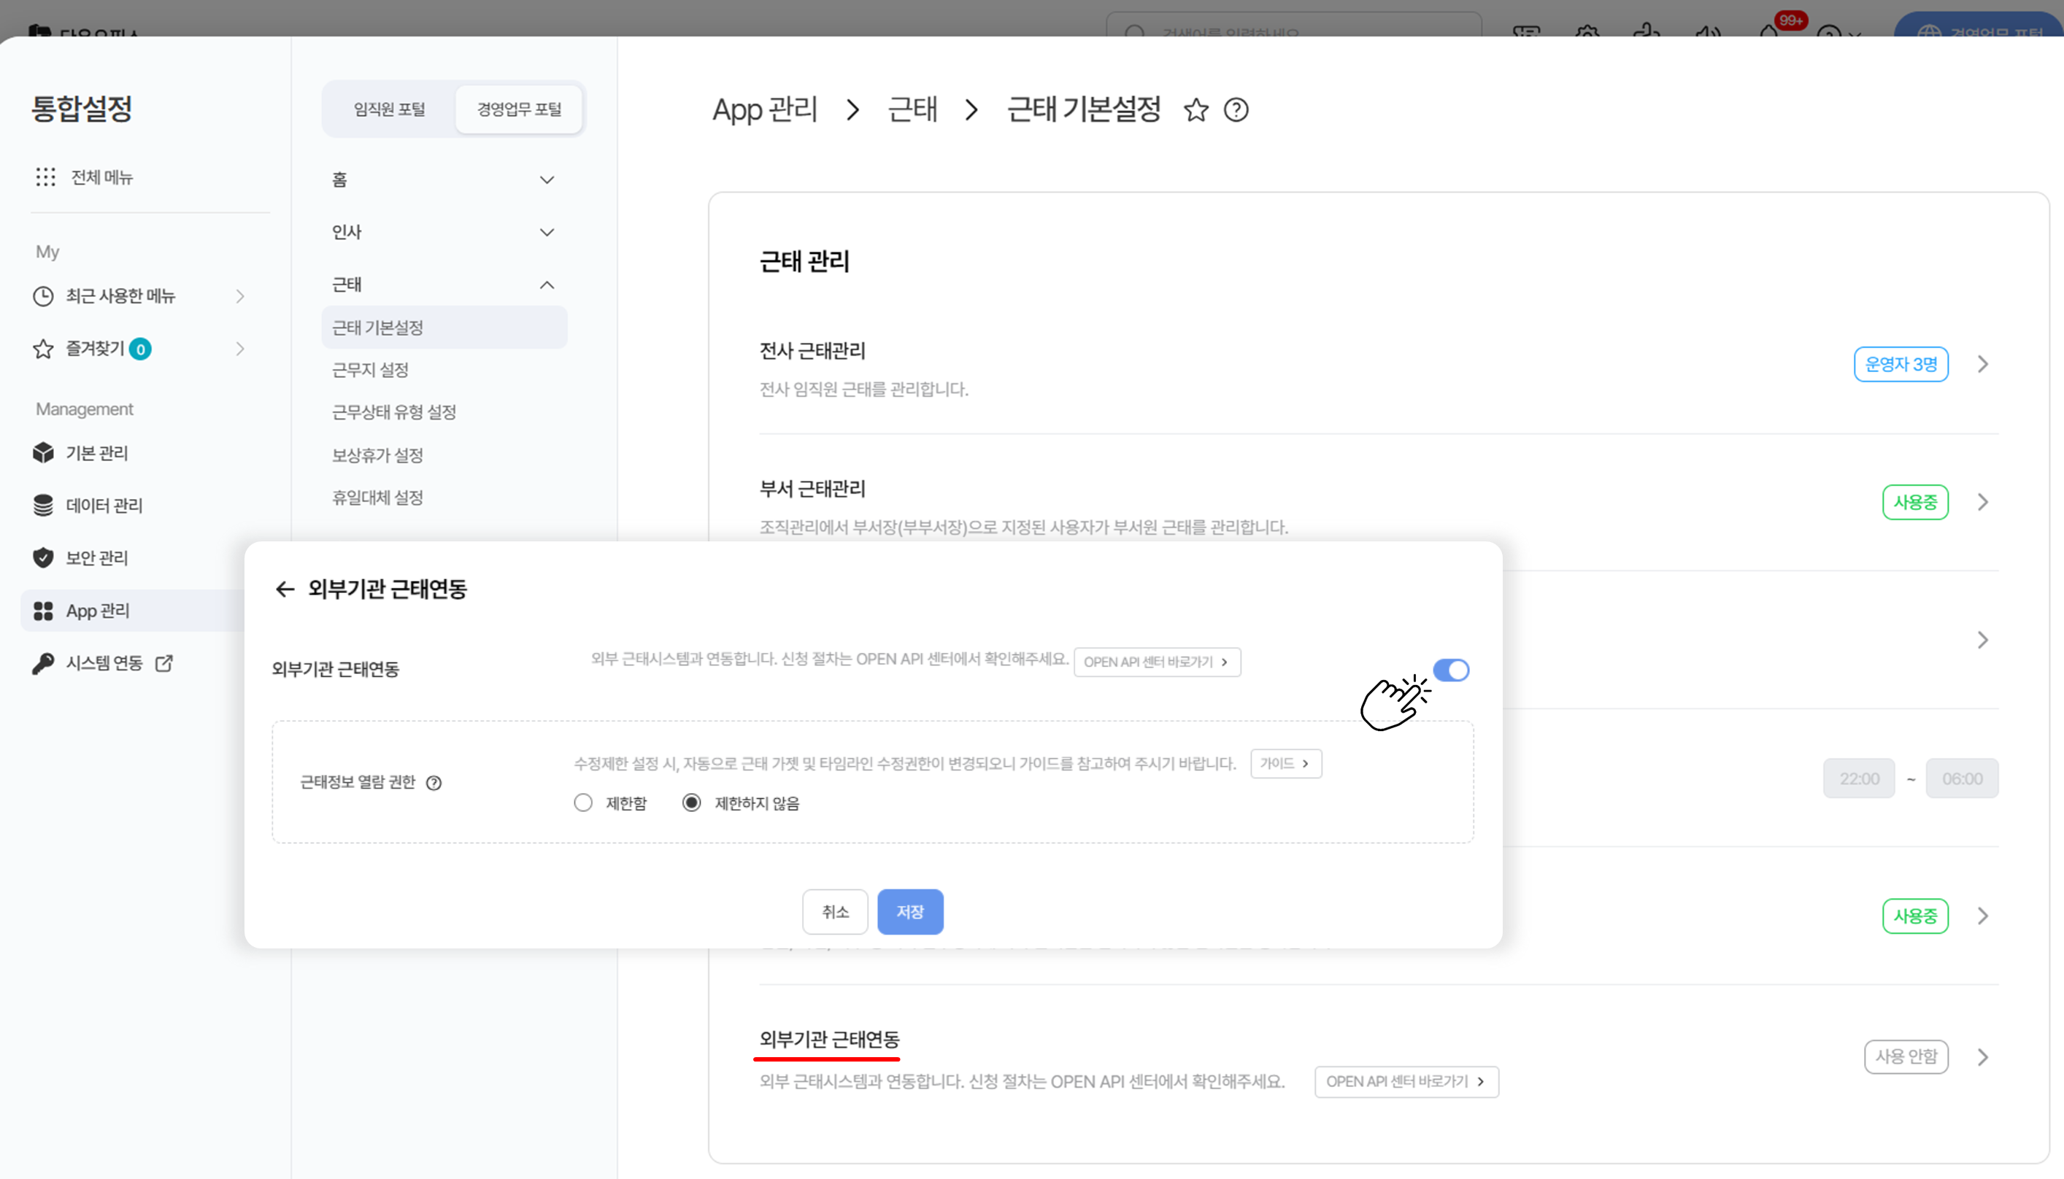Screen dimensions: 2064x1179
Task: Click the help question mark icon in breadcrumb
Action: [x=1236, y=109]
